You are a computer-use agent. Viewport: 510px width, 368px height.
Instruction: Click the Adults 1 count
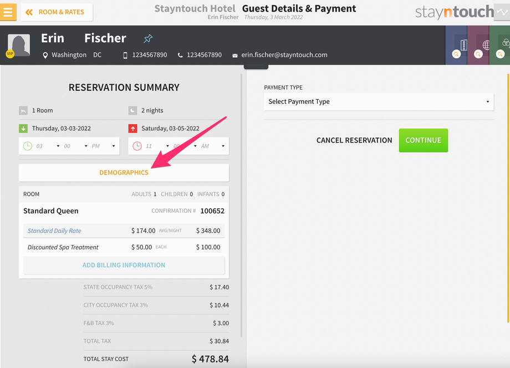144,195
